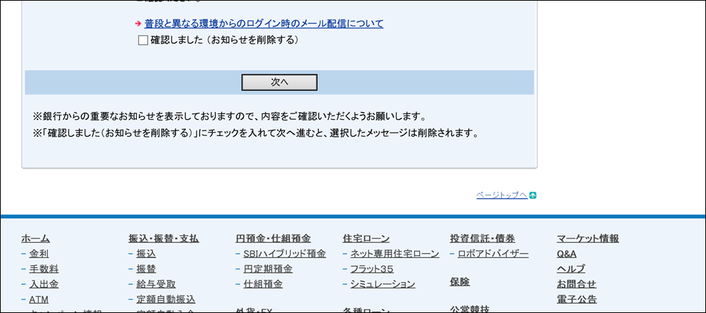Viewport: 706px width, 313px height.
Task: Click the note text starting ※「確認しました
Action: (x=255, y=134)
